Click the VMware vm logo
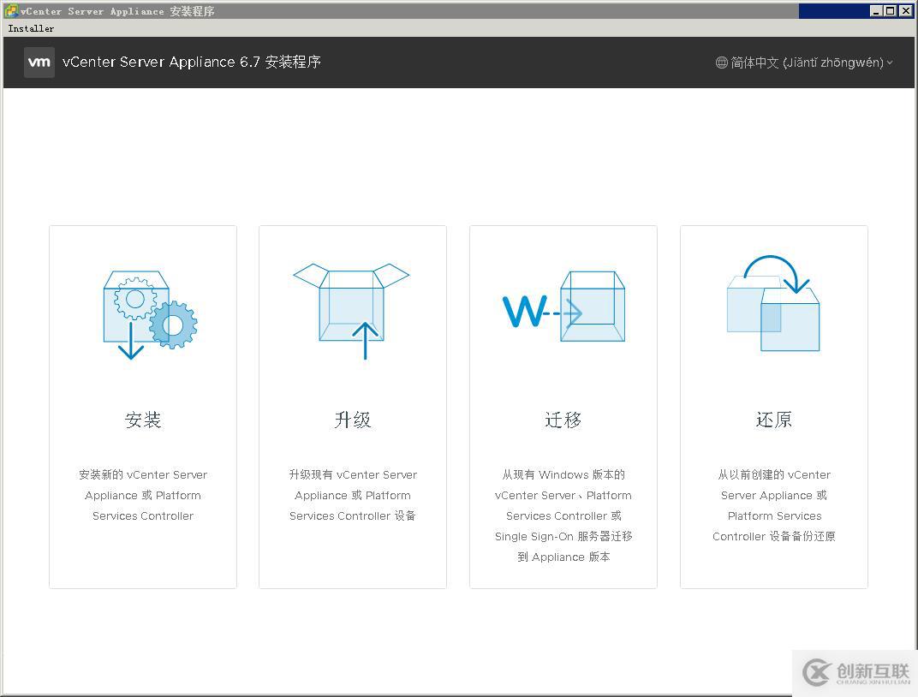918x697 pixels. pyautogui.click(x=39, y=62)
